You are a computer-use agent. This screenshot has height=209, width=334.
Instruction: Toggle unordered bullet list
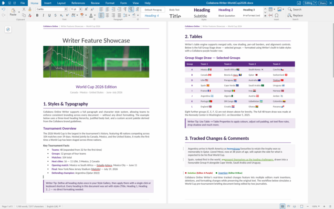click(101, 9)
